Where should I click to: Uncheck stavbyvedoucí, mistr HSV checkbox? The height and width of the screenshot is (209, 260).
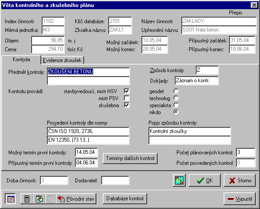[126, 91]
